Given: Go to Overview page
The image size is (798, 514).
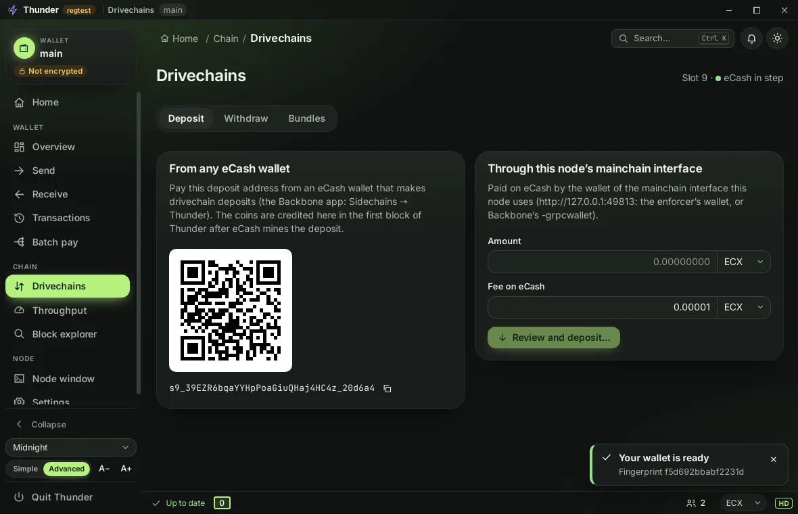Looking at the screenshot, I should click(x=68, y=147).
